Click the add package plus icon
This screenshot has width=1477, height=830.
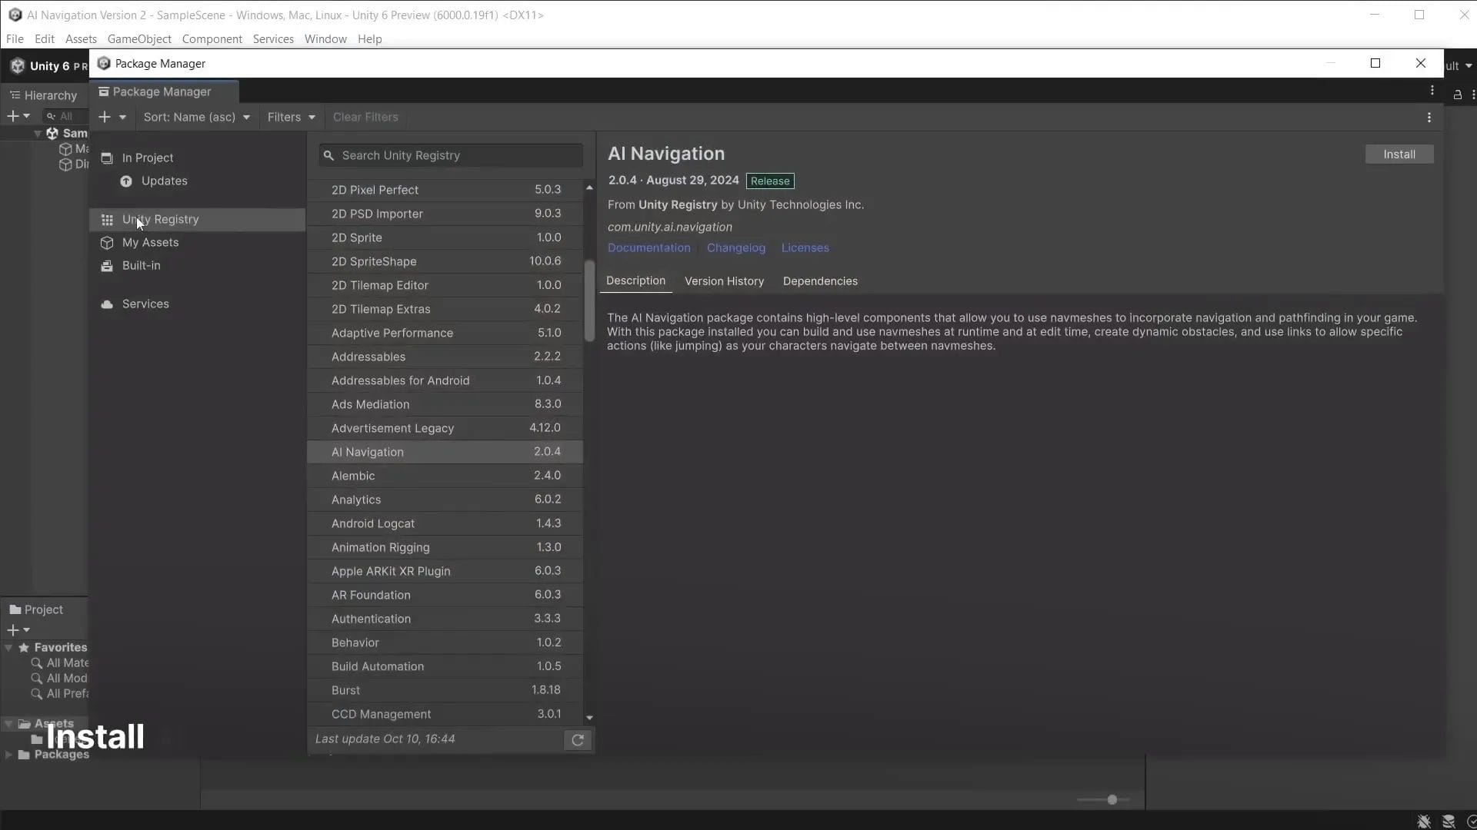[105, 117]
